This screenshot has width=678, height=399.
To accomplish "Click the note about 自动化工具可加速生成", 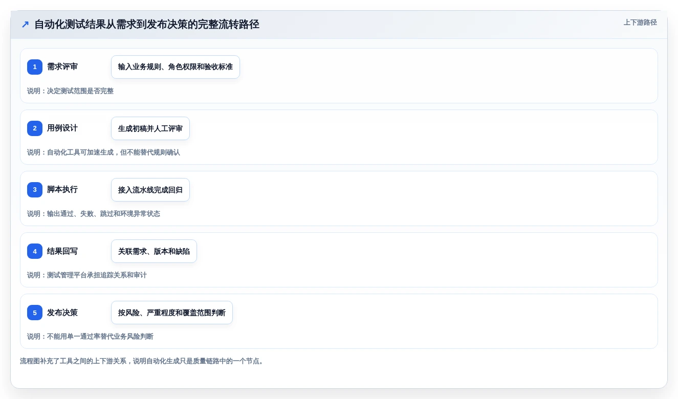I will tap(104, 152).
